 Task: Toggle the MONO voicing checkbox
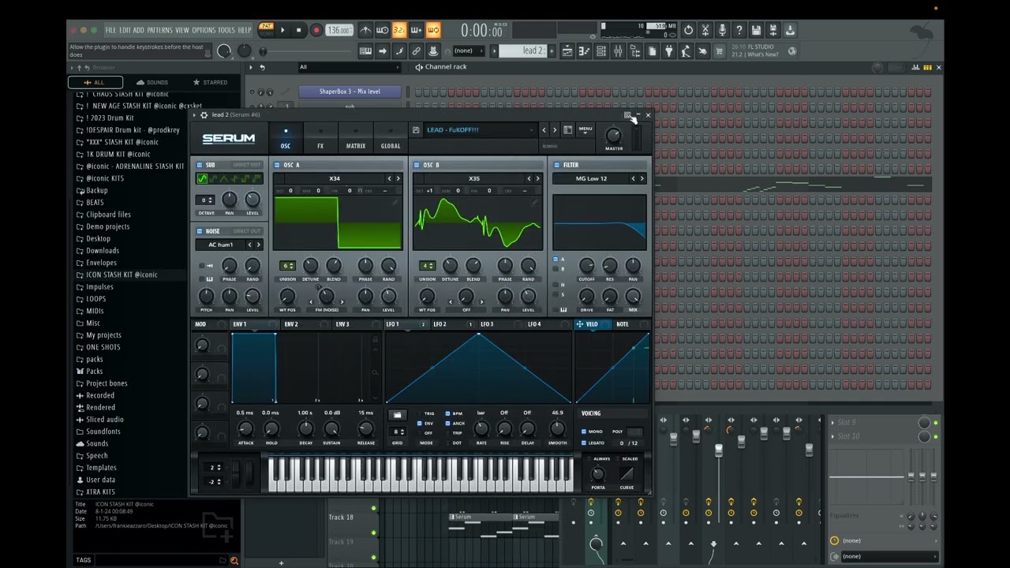tap(584, 432)
